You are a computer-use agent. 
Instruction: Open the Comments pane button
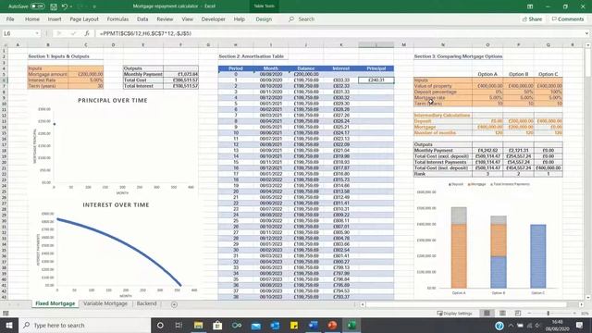[x=567, y=19]
